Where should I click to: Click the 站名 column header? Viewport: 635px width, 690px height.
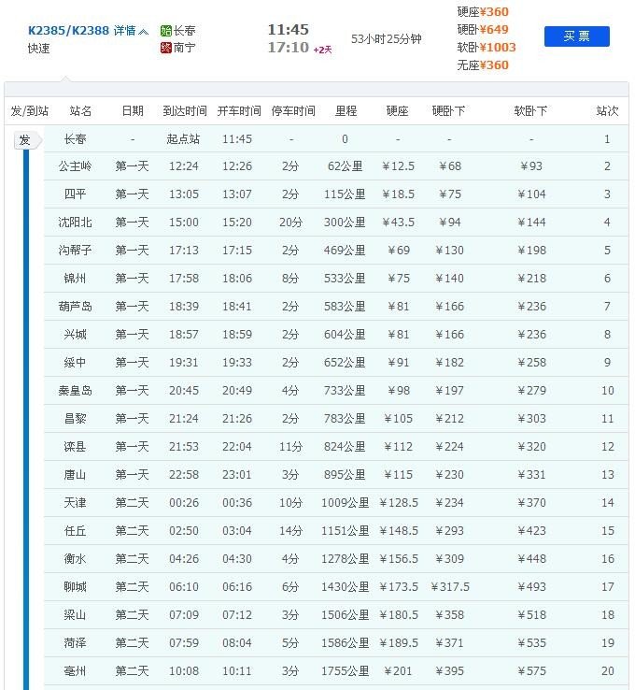pos(80,111)
